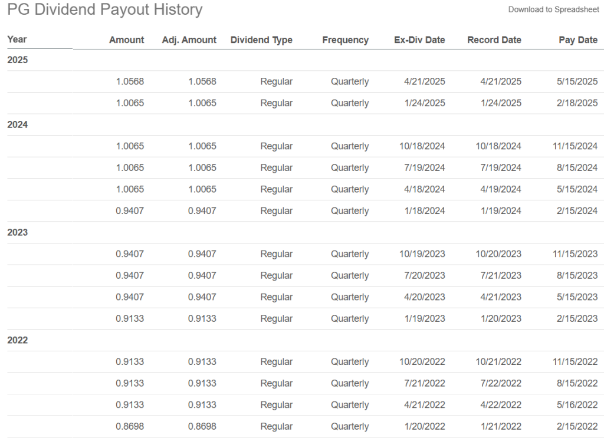Click Record Date 7/22/2022
Viewport: 604px width, 438px height.
click(501, 383)
